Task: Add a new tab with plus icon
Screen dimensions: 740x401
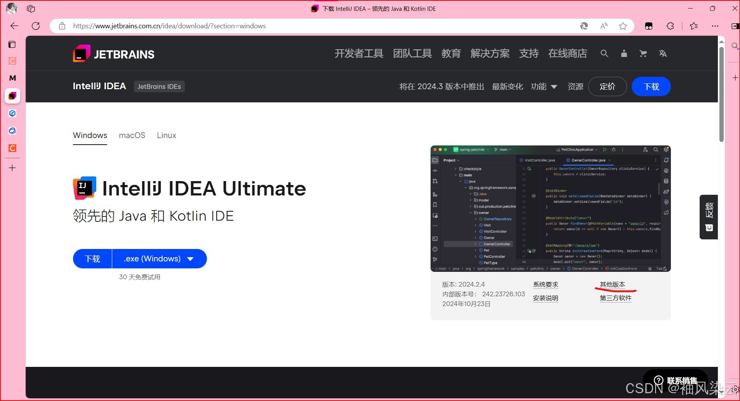Action: pyautogui.click(x=12, y=168)
